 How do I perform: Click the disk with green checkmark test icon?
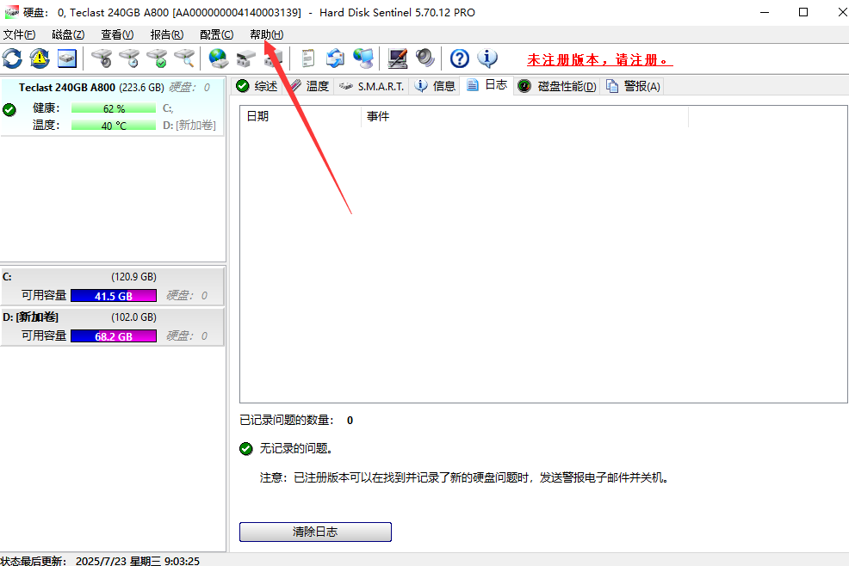[157, 58]
